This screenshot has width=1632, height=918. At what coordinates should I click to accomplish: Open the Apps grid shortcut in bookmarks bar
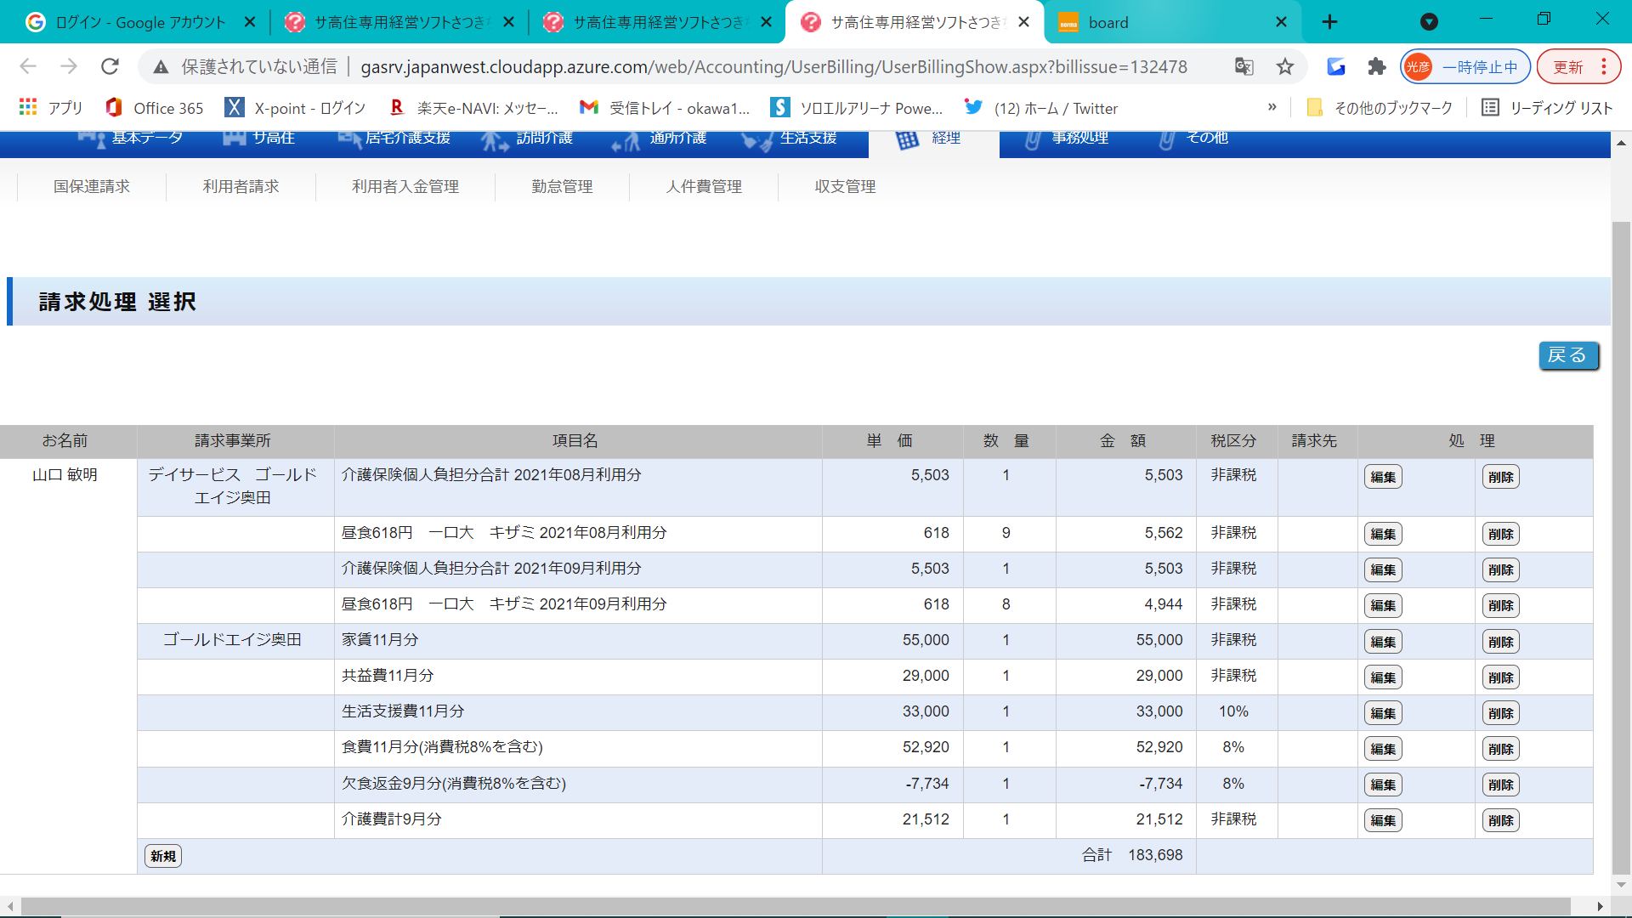pyautogui.click(x=50, y=108)
